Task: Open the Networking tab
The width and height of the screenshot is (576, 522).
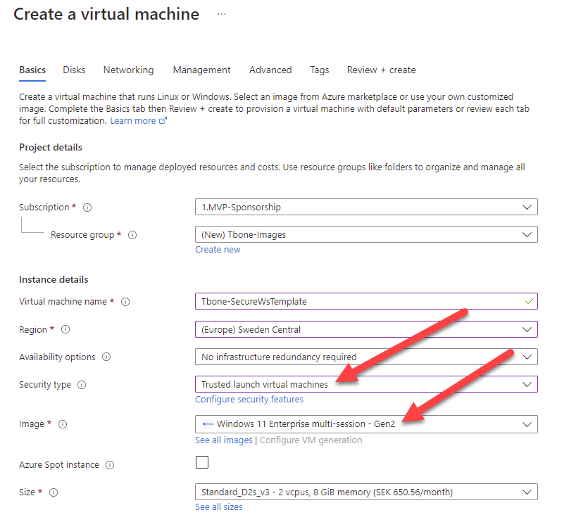Action: coord(128,70)
